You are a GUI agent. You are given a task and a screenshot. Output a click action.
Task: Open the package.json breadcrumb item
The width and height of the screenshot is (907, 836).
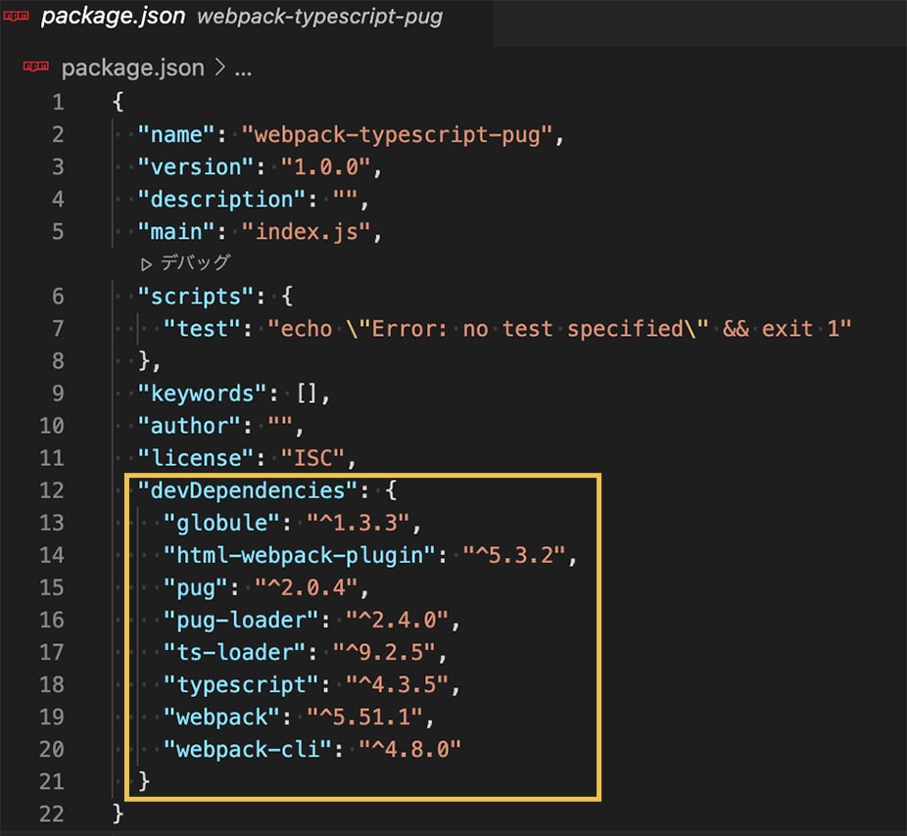[132, 69]
